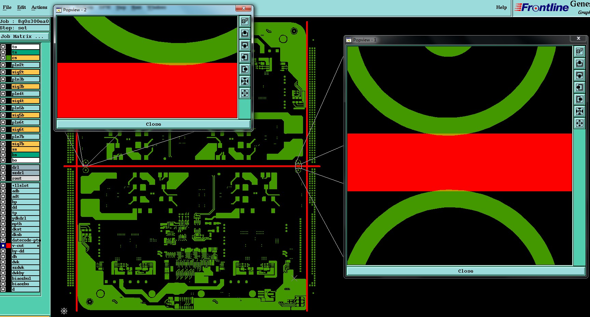Pan right in Popview 1 toolbar
Image resolution: width=590 pixels, height=317 pixels.
point(579,99)
